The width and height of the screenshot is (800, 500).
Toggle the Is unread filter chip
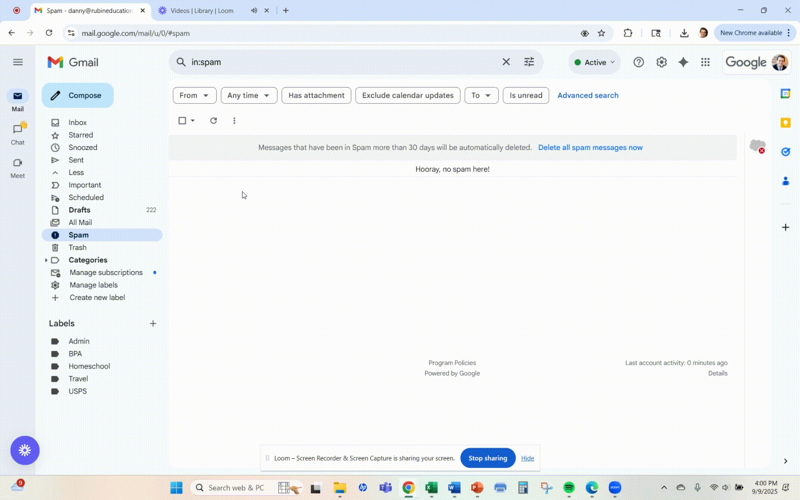click(525, 95)
